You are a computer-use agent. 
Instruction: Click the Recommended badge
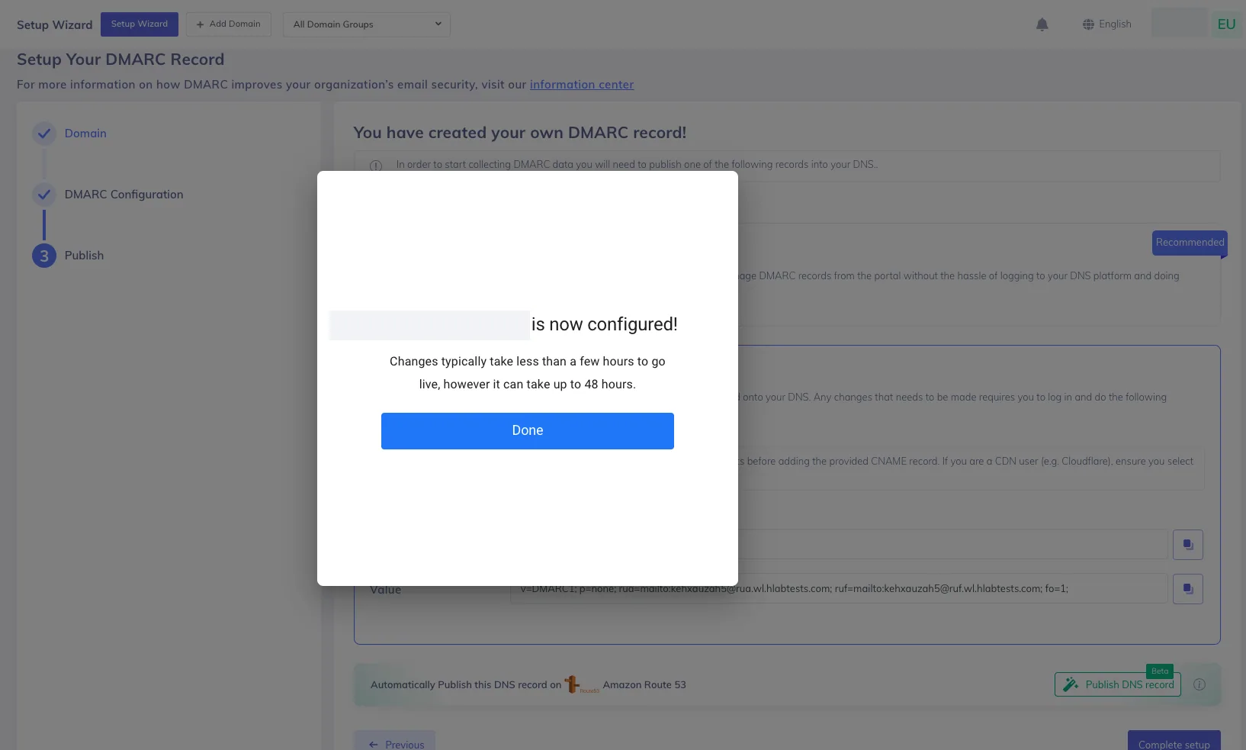pos(1190,243)
